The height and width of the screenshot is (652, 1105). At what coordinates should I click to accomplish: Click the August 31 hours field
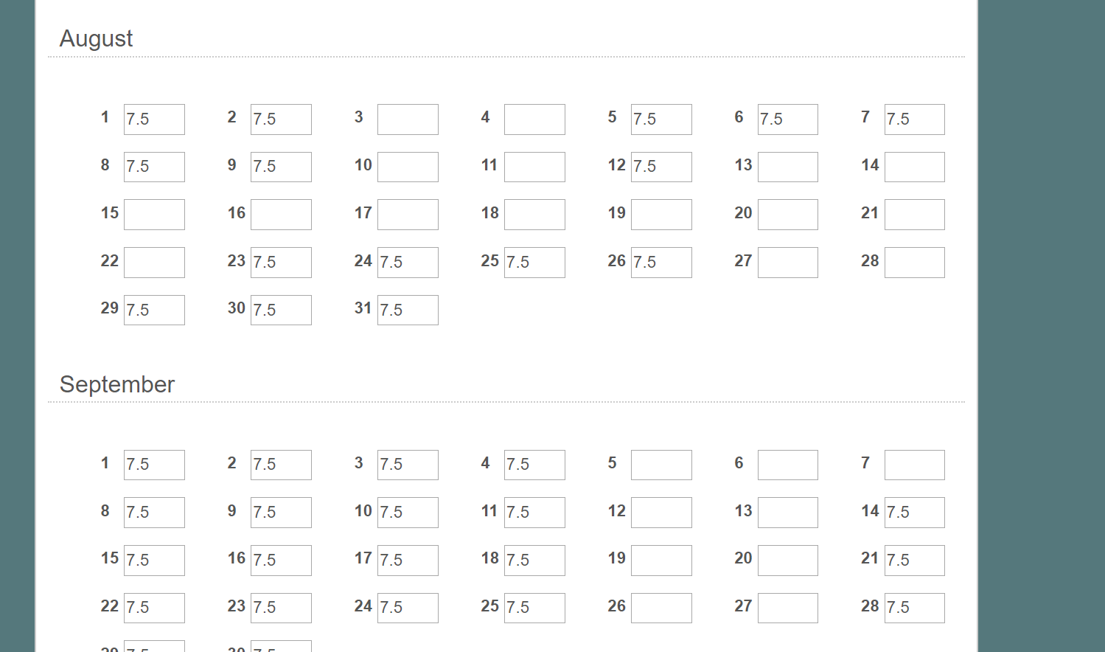408,310
